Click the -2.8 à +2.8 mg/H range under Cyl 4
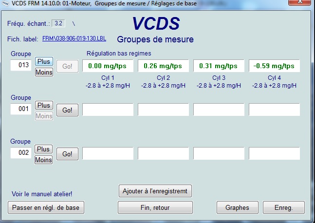The image size is (315, 223). point(274,86)
